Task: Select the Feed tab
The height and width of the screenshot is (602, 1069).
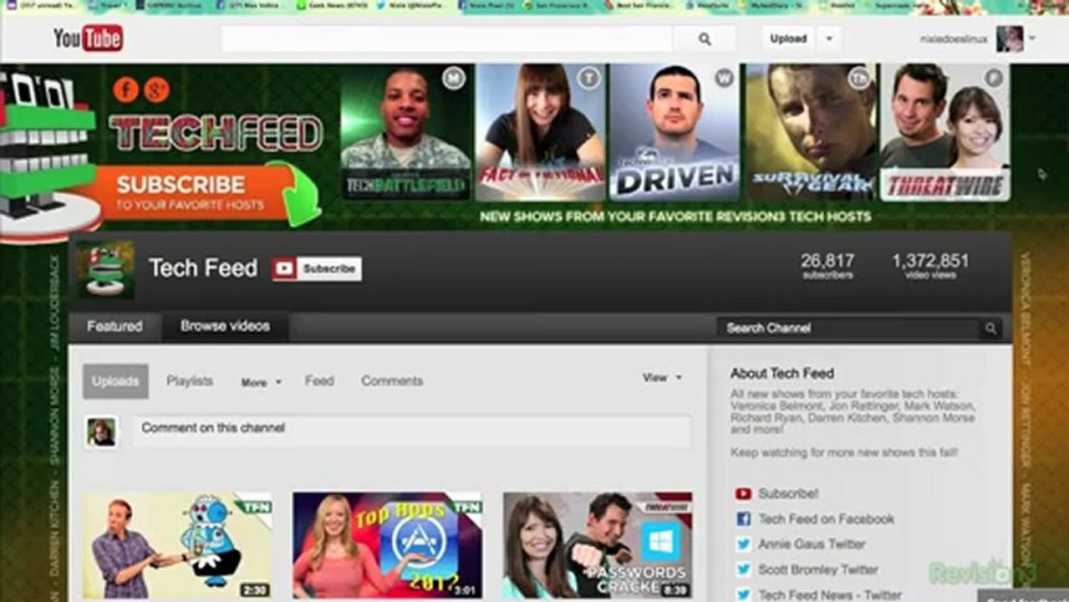Action: click(x=319, y=380)
